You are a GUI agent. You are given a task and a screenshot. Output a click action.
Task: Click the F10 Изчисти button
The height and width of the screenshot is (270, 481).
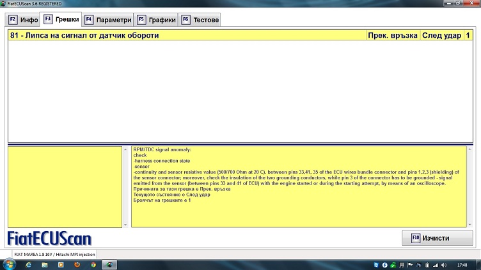438,238
